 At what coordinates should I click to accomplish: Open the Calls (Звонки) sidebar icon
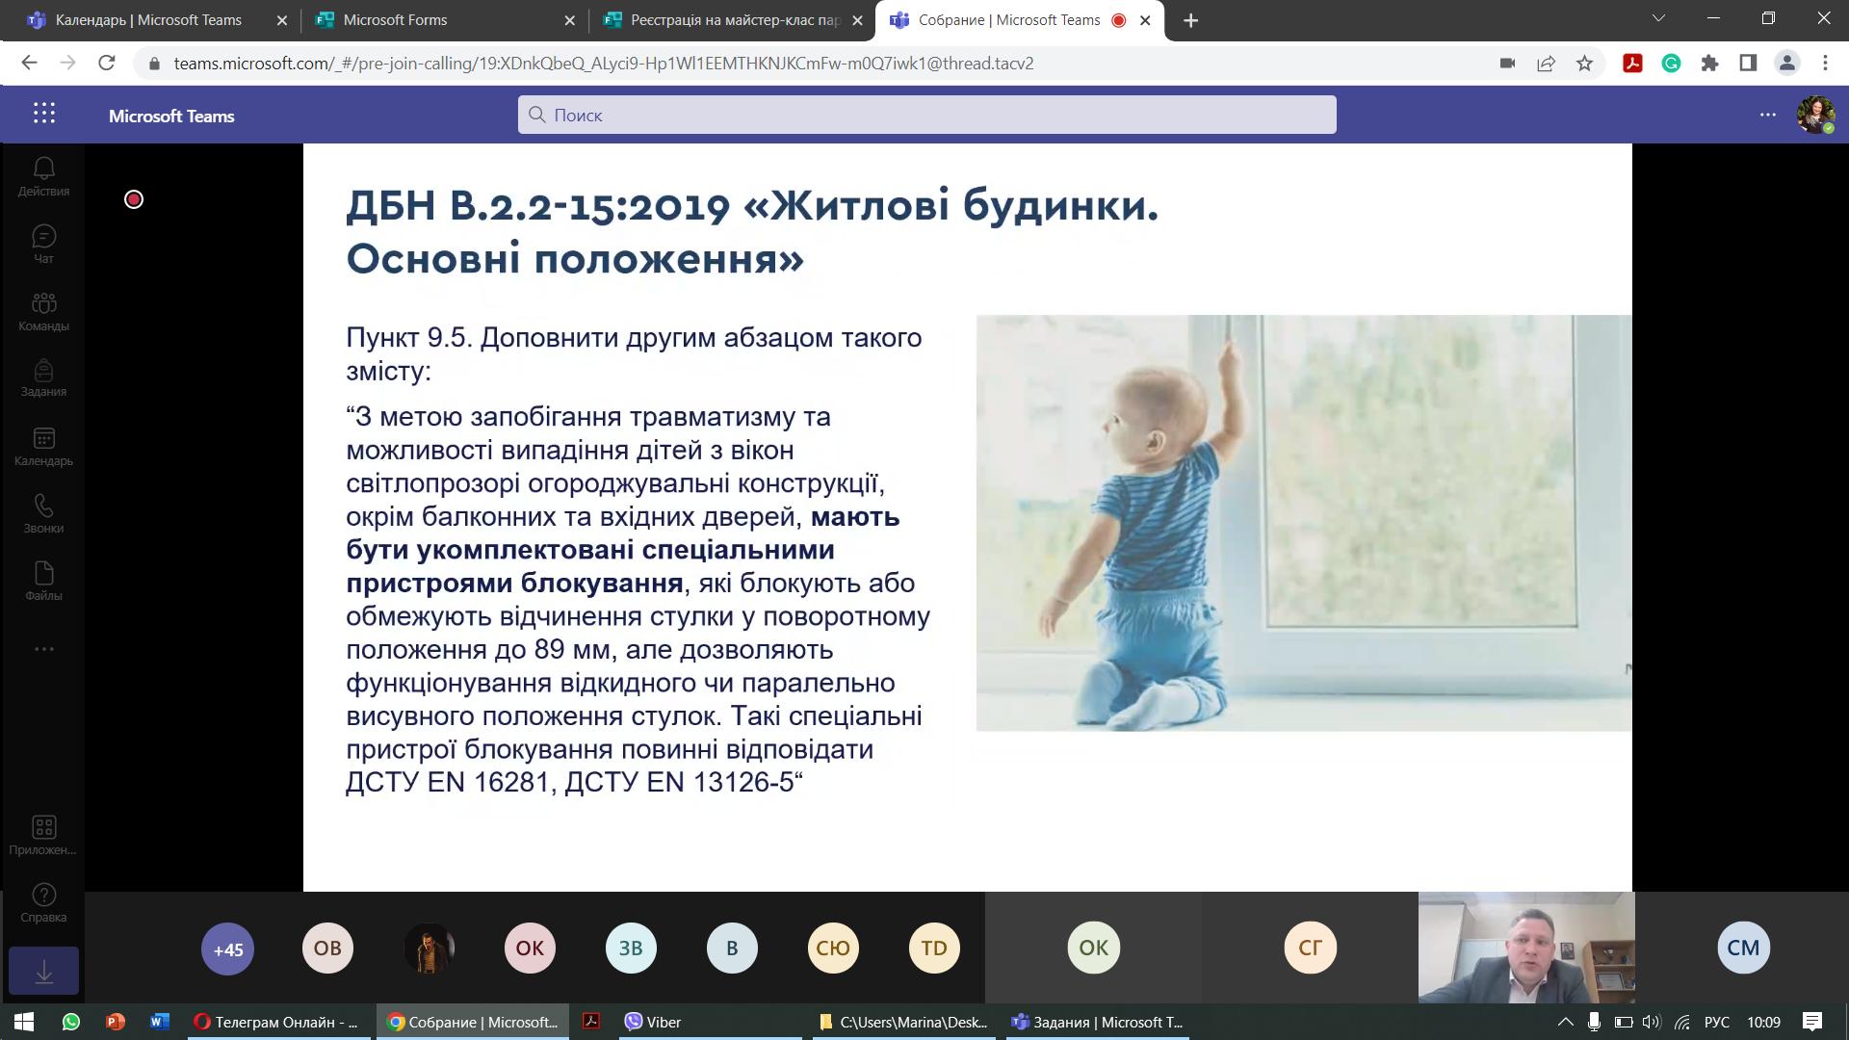click(43, 514)
